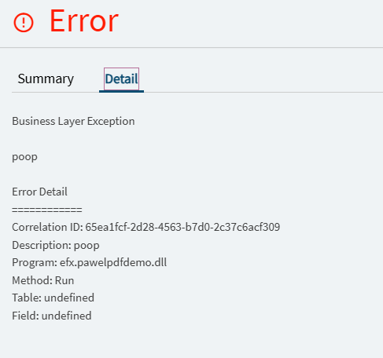The image size is (383, 358).
Task: Click the Description: poop line
Action: click(56, 246)
